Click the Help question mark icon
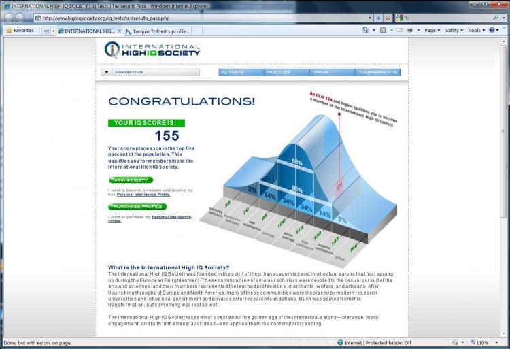 (492, 30)
